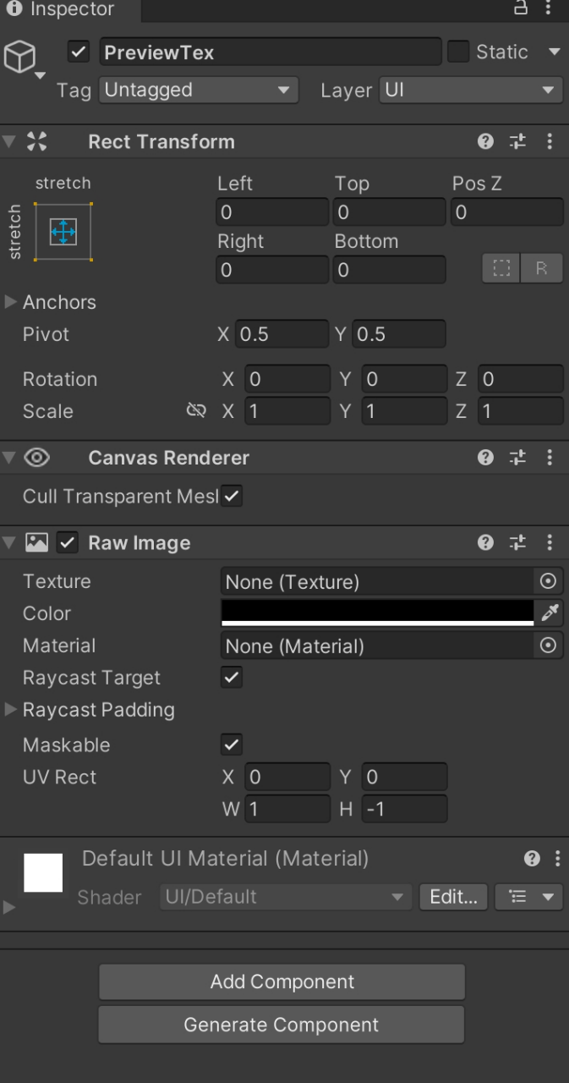This screenshot has width=569, height=1083.
Task: Open the Inspector panel kebab menu
Action: tap(549, 8)
